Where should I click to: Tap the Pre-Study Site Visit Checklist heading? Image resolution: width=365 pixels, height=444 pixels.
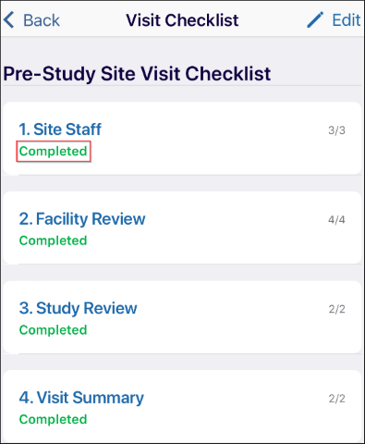pos(137,74)
